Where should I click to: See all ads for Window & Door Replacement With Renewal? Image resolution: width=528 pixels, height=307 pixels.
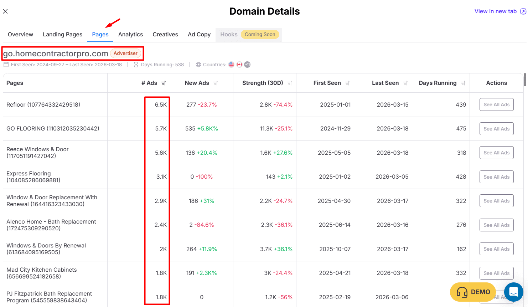(x=496, y=201)
